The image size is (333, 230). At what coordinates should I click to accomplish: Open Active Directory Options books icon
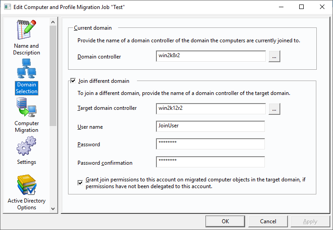click(x=27, y=185)
